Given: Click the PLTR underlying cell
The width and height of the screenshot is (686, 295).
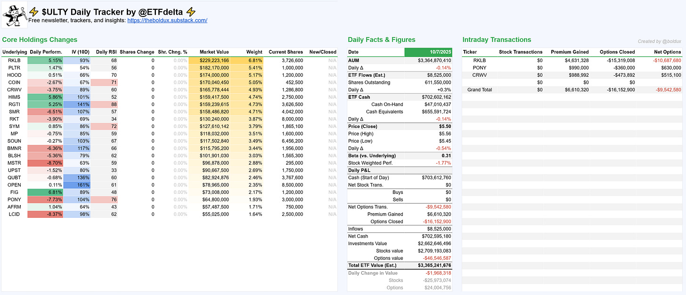Looking at the screenshot, I should pos(14,68).
